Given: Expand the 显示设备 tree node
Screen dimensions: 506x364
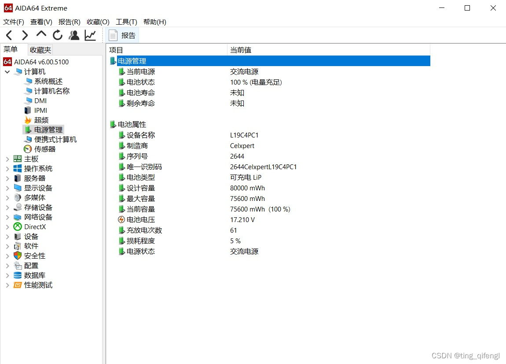Looking at the screenshot, I should pos(7,188).
